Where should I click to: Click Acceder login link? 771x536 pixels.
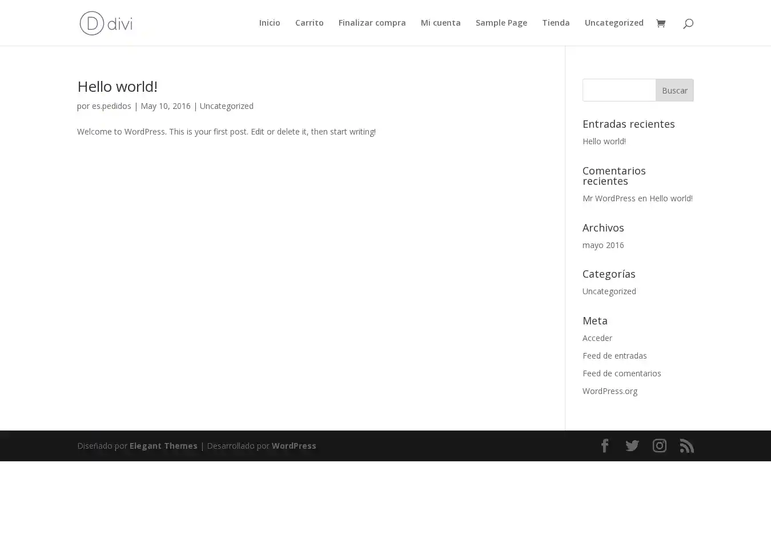click(x=597, y=338)
